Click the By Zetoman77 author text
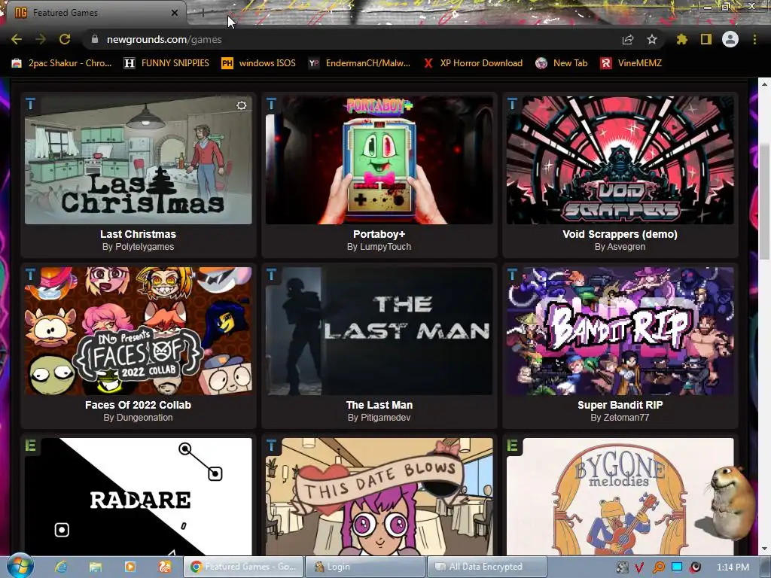This screenshot has width=771, height=578. [620, 418]
